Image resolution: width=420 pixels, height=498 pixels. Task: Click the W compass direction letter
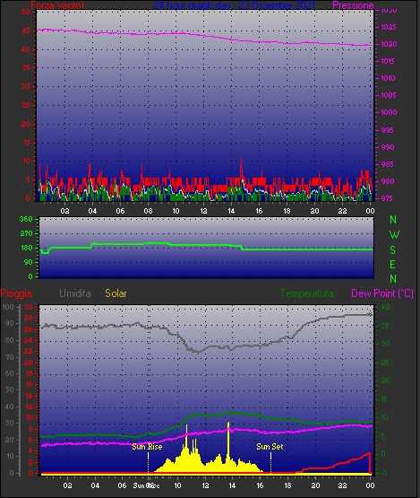(x=394, y=235)
